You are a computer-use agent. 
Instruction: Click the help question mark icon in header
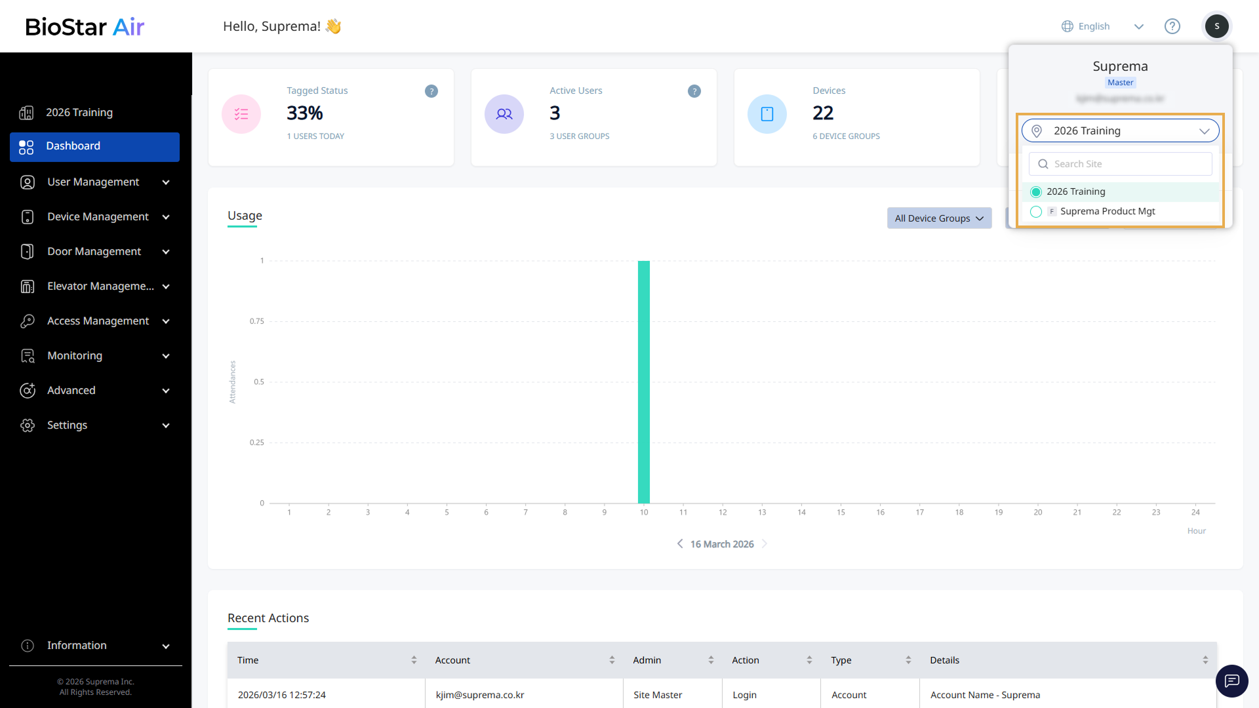pos(1172,26)
